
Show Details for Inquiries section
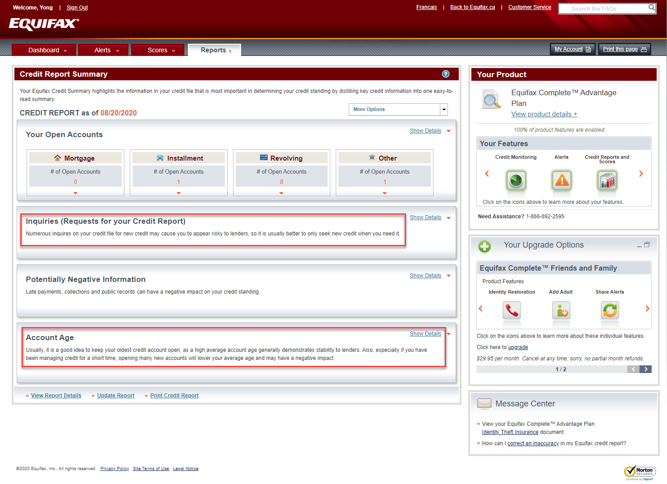(425, 217)
